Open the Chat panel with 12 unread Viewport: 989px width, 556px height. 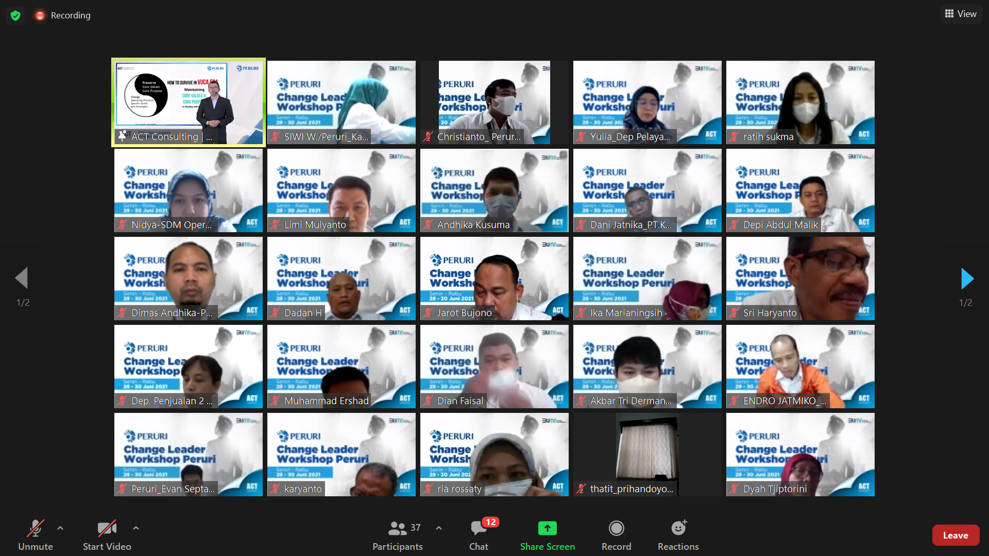479,528
